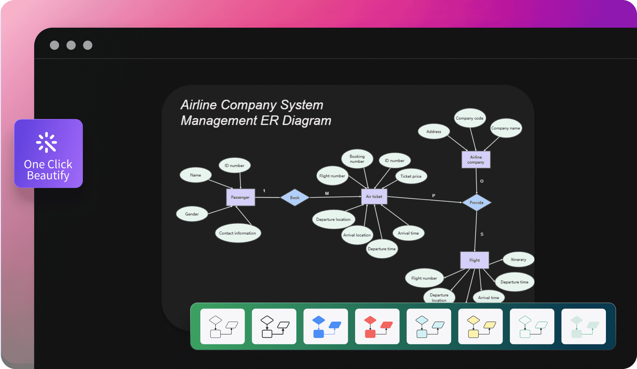Select Flight's Departure time attribute oval

(515, 282)
